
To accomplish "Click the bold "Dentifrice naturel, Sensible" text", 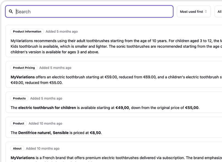I will (43, 133).
